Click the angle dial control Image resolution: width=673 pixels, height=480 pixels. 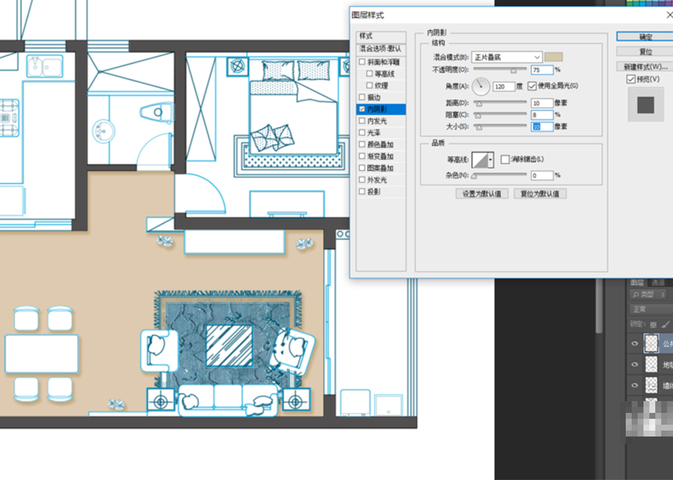pos(480,87)
